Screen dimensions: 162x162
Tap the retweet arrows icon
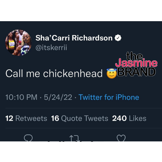pyautogui.click(x=75, y=138)
